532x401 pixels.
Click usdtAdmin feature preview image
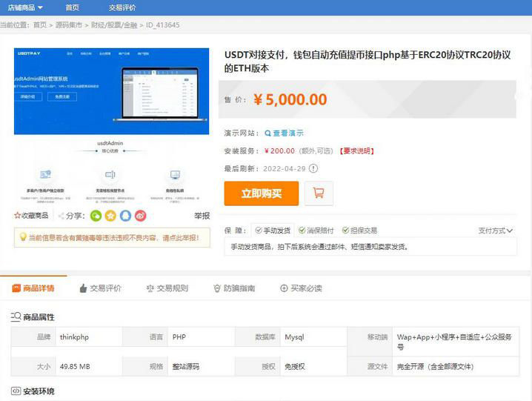[x=111, y=172]
